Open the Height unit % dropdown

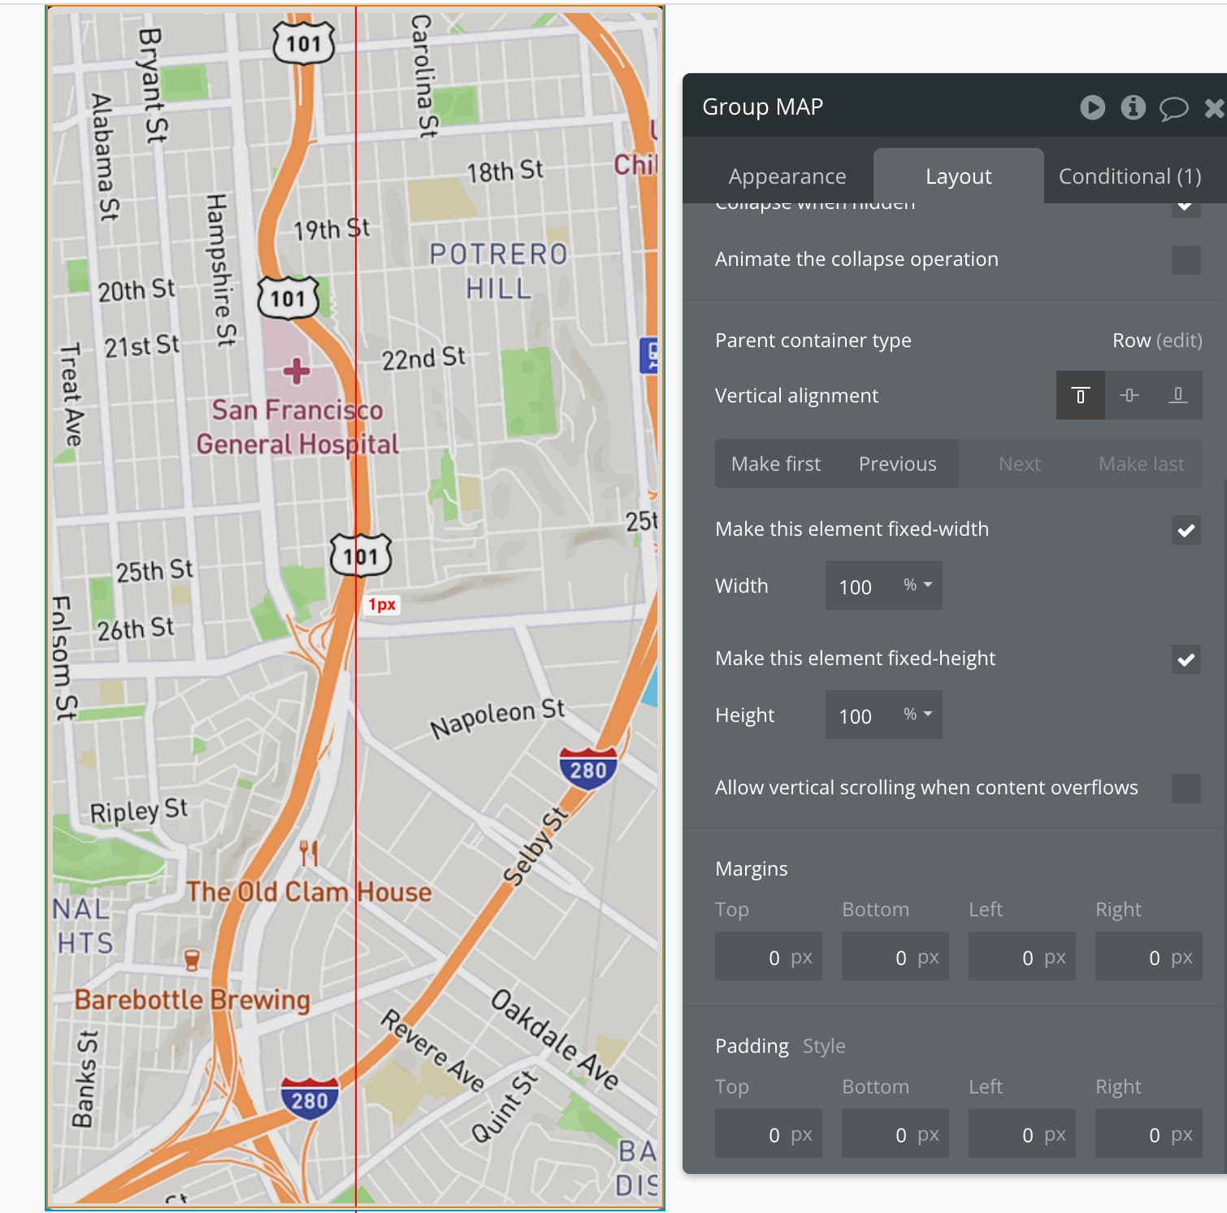coord(918,715)
